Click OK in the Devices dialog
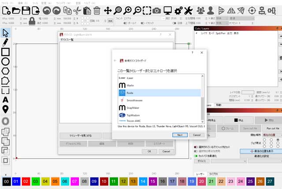 [x=149, y=151]
